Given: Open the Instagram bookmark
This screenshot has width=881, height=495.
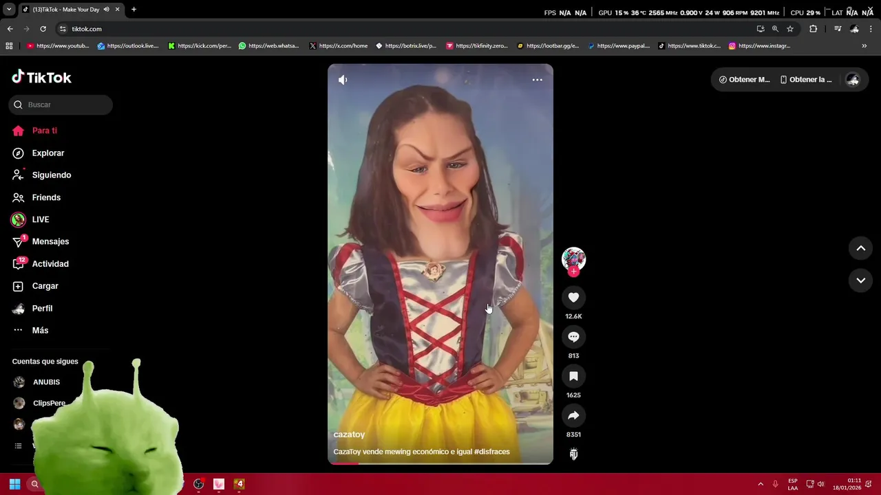Looking at the screenshot, I should [x=759, y=46].
